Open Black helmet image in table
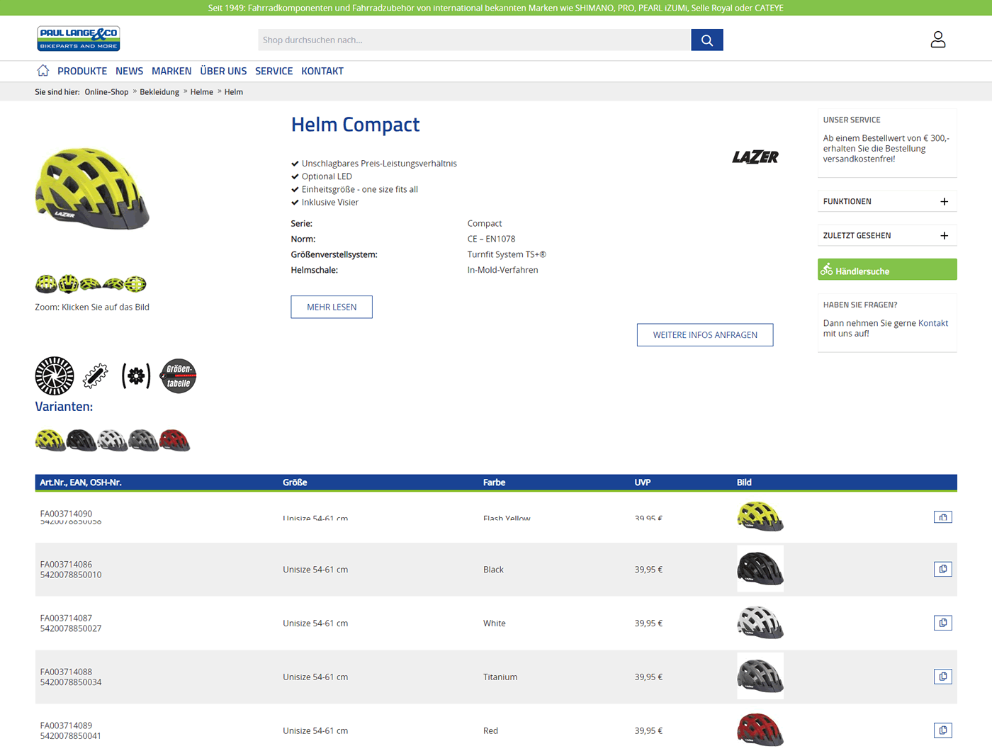 tap(760, 569)
